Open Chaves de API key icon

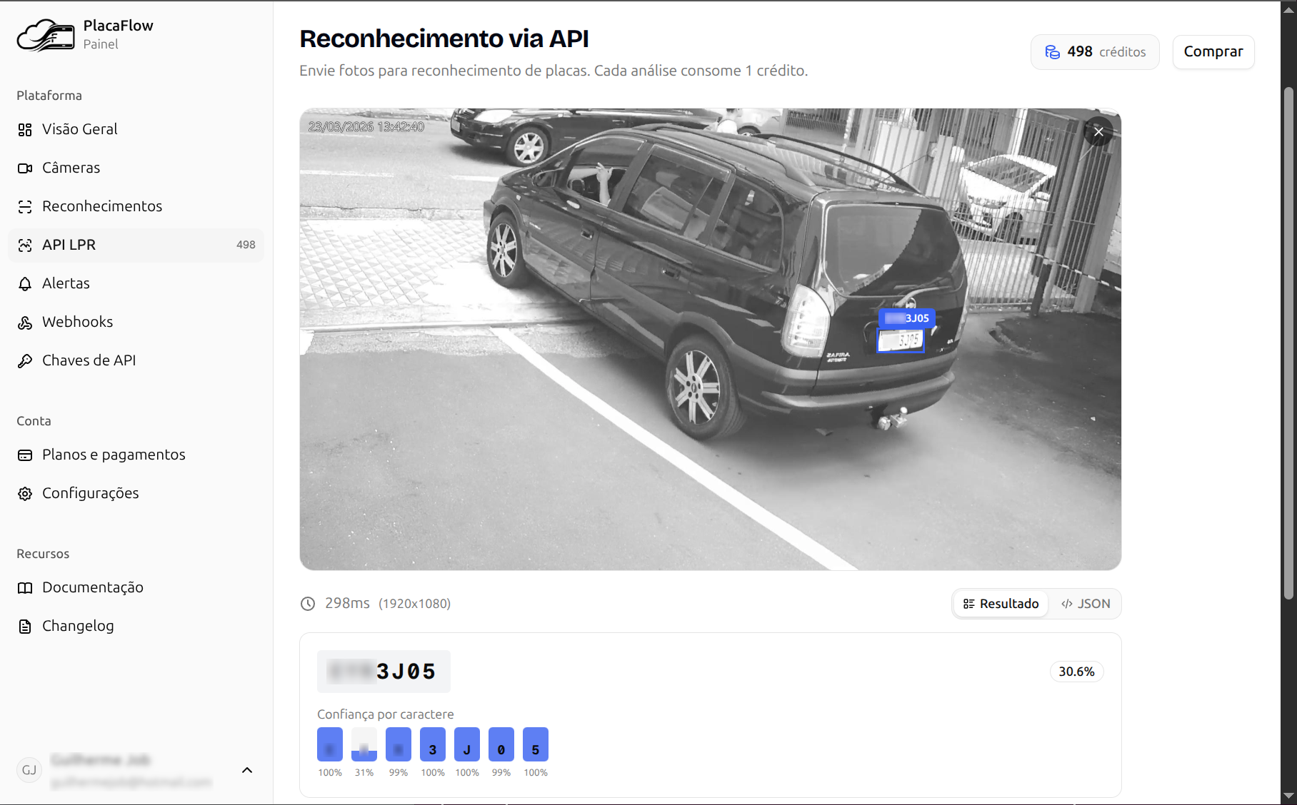pos(25,360)
